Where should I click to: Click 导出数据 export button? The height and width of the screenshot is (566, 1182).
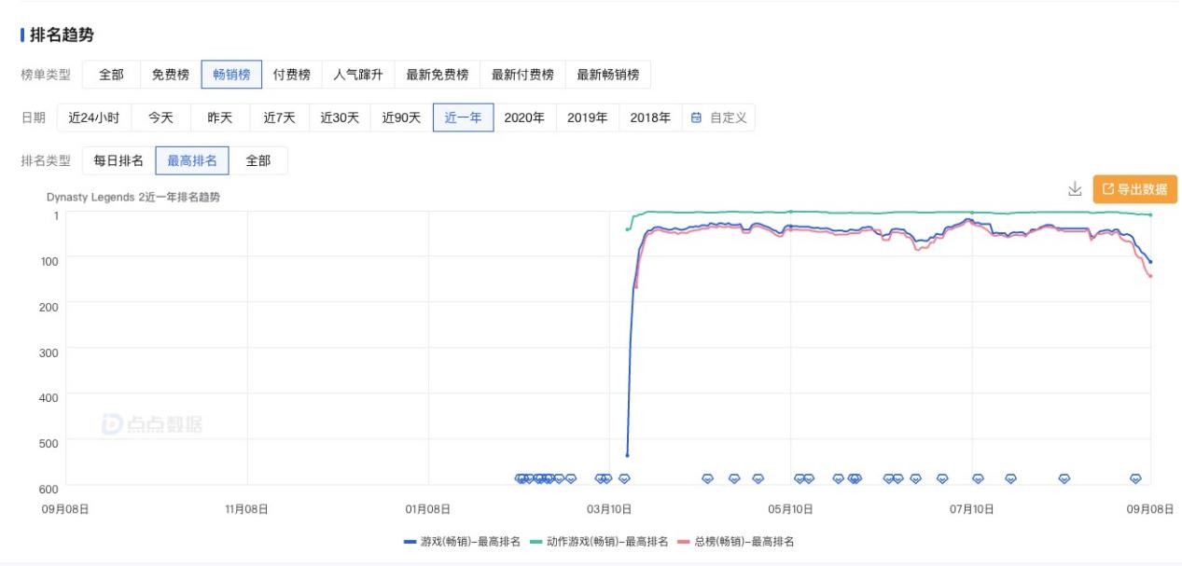tap(1134, 189)
